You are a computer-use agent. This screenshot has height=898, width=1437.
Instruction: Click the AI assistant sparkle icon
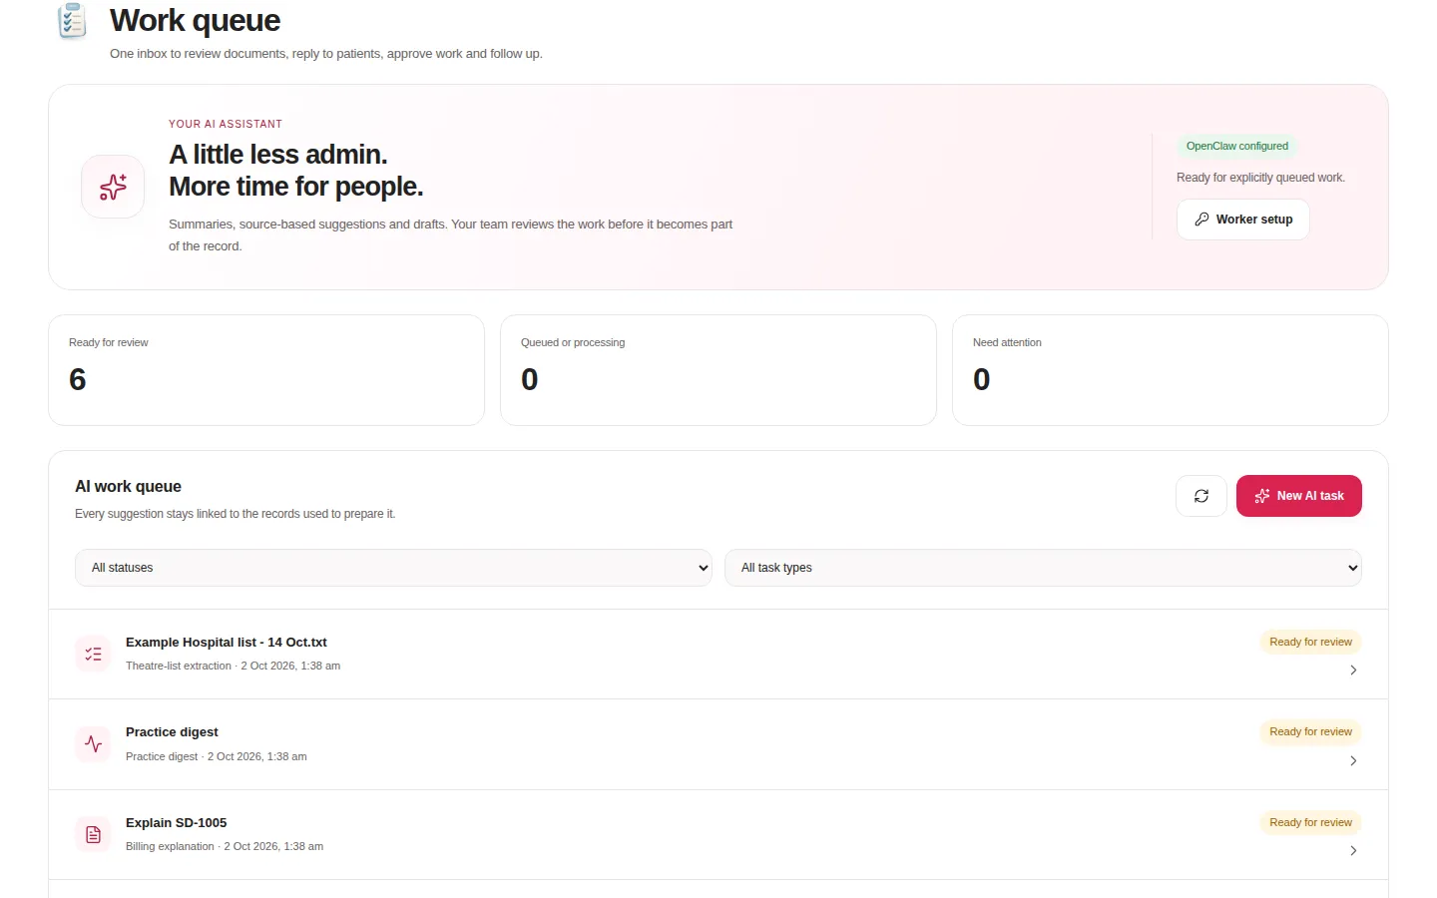pos(113,187)
